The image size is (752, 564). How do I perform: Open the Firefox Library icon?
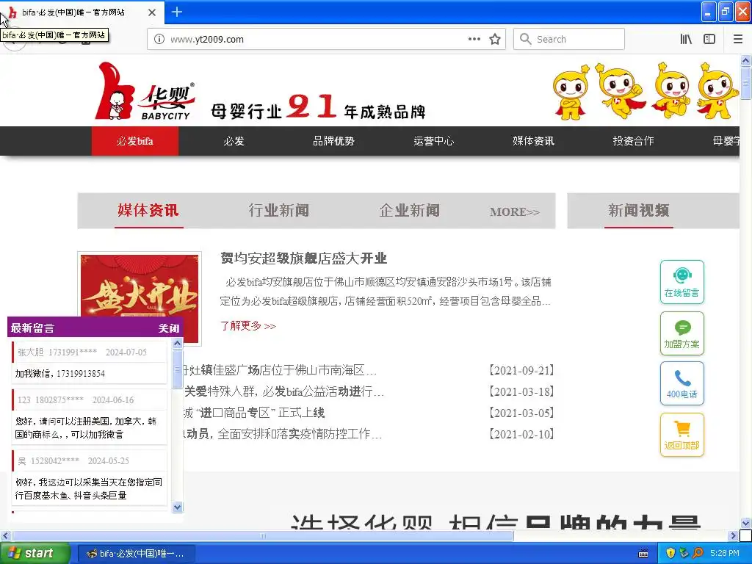coord(686,40)
